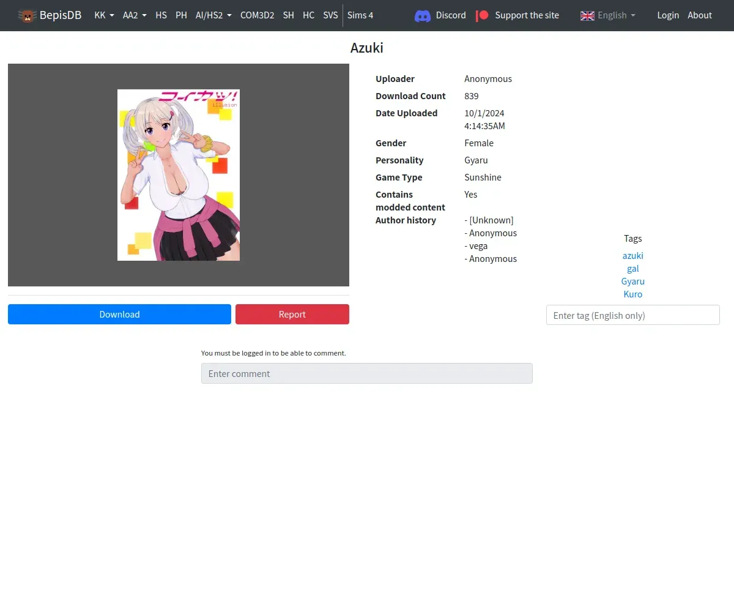Click the Enter comment field

[367, 373]
